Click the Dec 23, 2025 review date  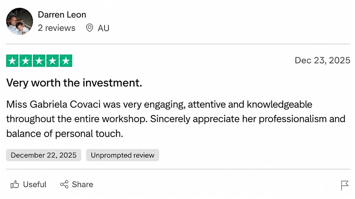(322, 60)
